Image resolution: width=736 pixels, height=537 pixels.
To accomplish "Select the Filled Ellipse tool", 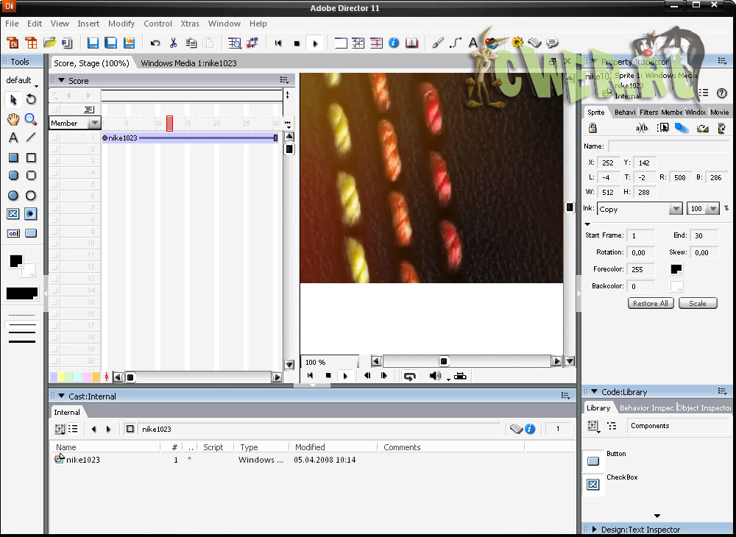I will (x=13, y=196).
